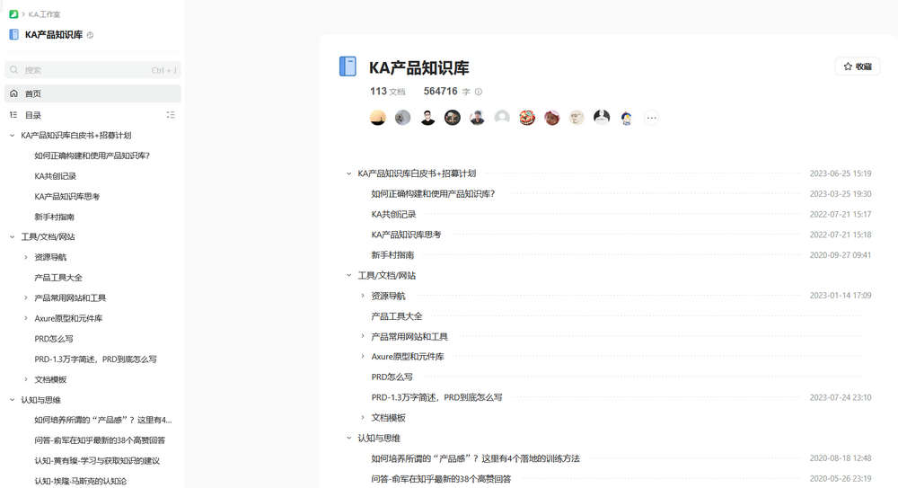Open the ninth light beige member avatar
The height and width of the screenshot is (488, 898).
point(577,118)
